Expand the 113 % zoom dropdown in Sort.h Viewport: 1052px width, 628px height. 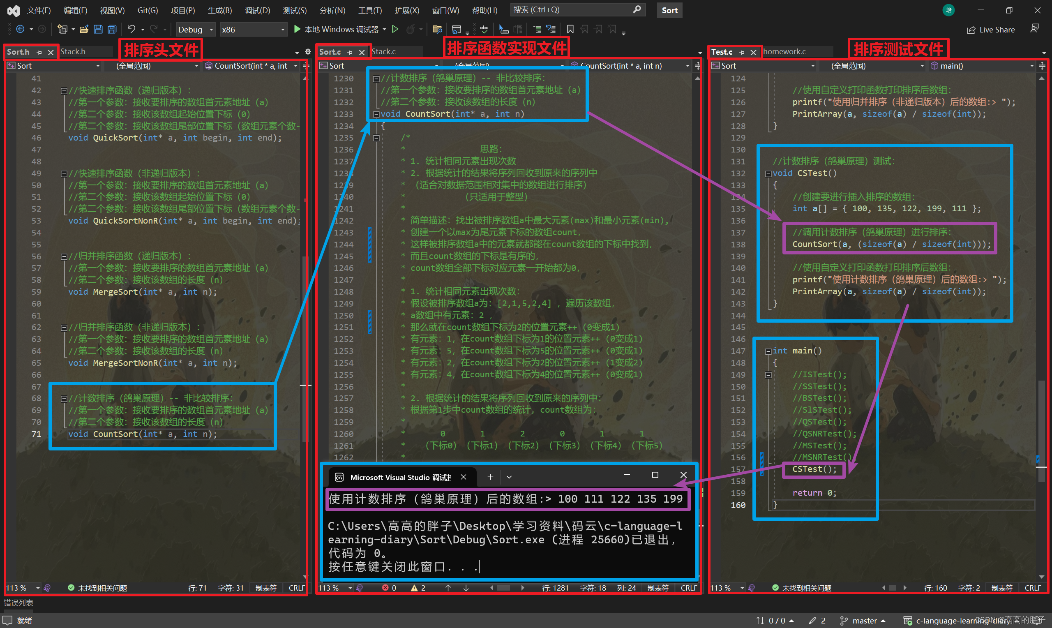[x=38, y=588]
